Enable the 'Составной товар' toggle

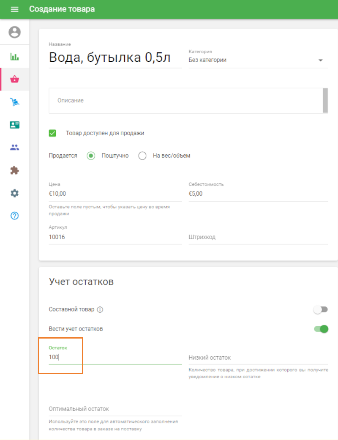[x=321, y=309]
